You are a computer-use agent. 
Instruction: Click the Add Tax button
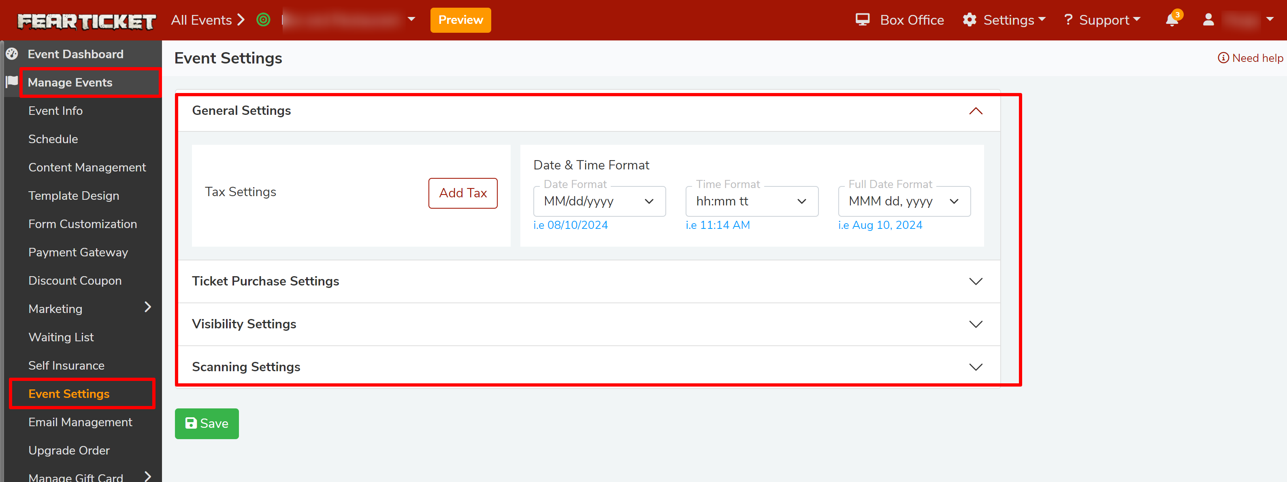462,193
